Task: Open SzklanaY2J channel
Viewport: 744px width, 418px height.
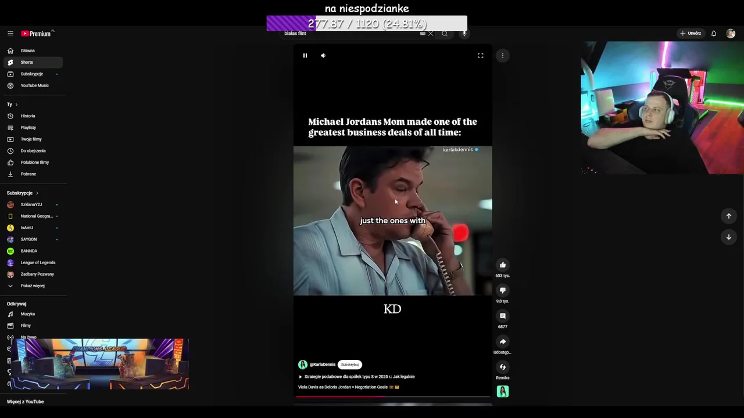Action: 33,204
